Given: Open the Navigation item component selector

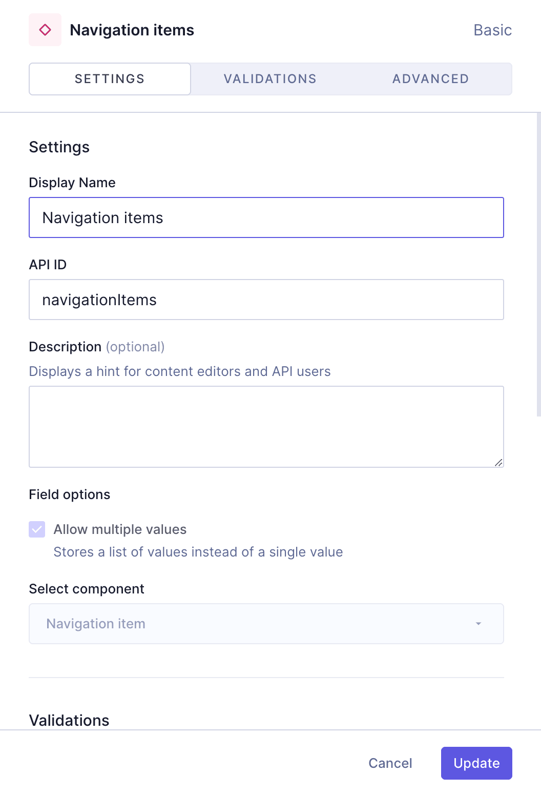Looking at the screenshot, I should tap(266, 624).
